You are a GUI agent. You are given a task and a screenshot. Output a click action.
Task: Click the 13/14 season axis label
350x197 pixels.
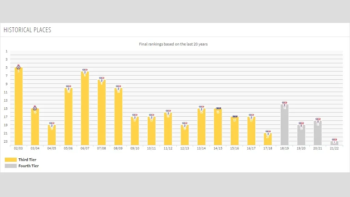pos(201,148)
